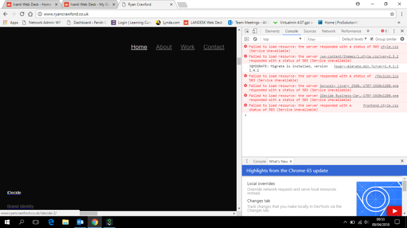
Task: Toggle the device toolbar icon
Action: (255, 32)
